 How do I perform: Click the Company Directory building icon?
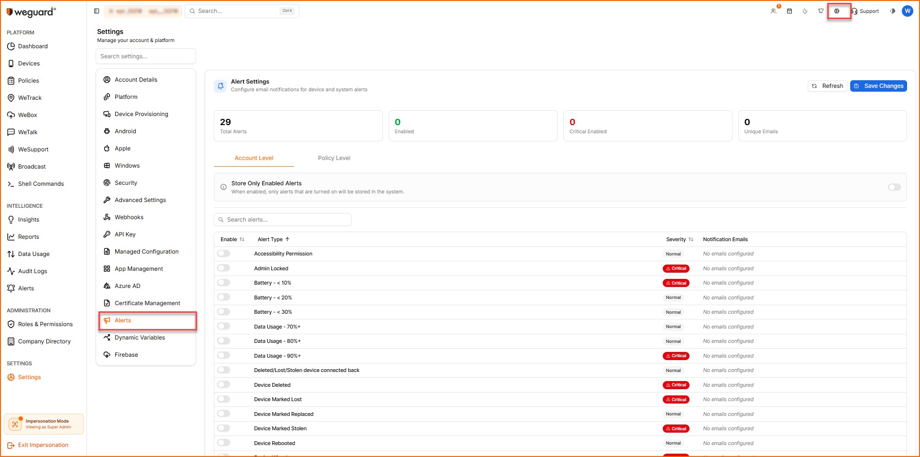(11, 341)
